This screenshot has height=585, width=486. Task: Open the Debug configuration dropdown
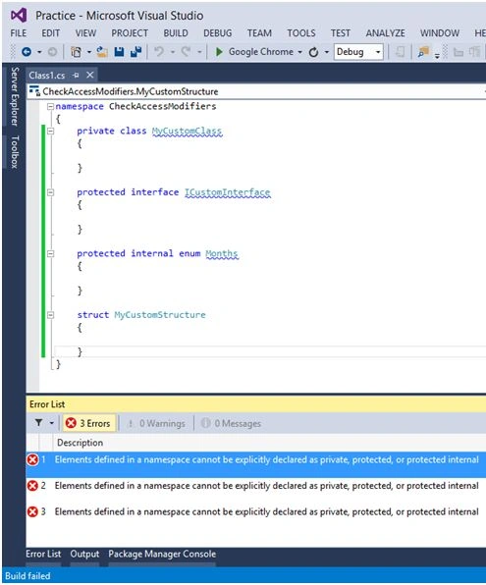pyautogui.click(x=358, y=52)
